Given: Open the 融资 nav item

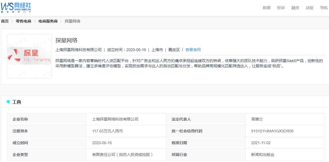Looking at the screenshot, I should tap(295, 8).
